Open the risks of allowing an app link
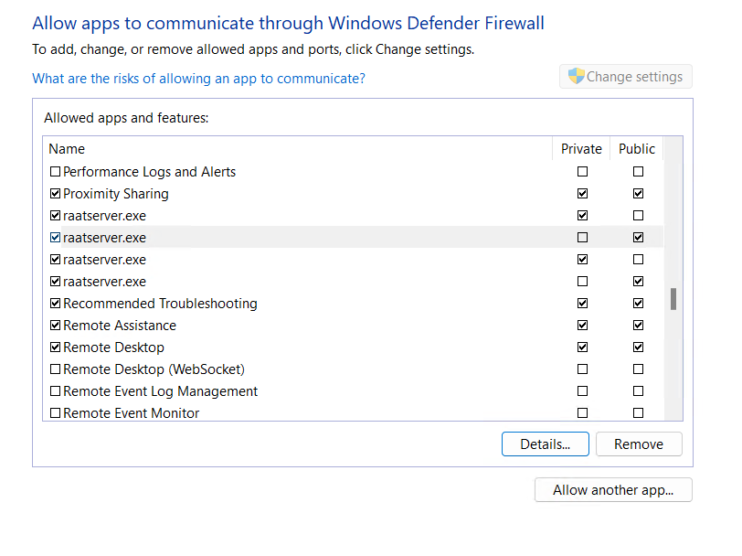This screenshot has height=556, width=742. coord(199,79)
